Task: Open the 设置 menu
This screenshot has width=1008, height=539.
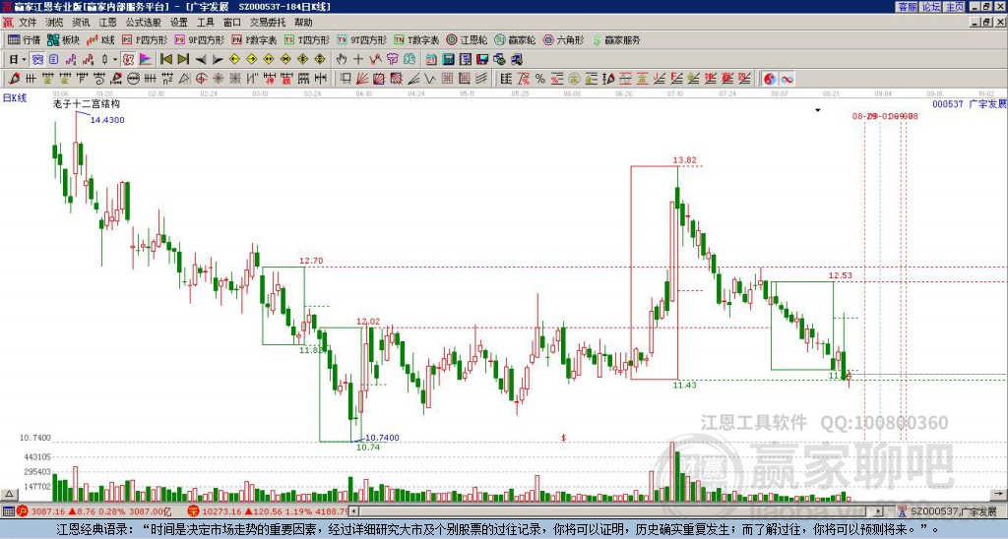Action: point(179,23)
